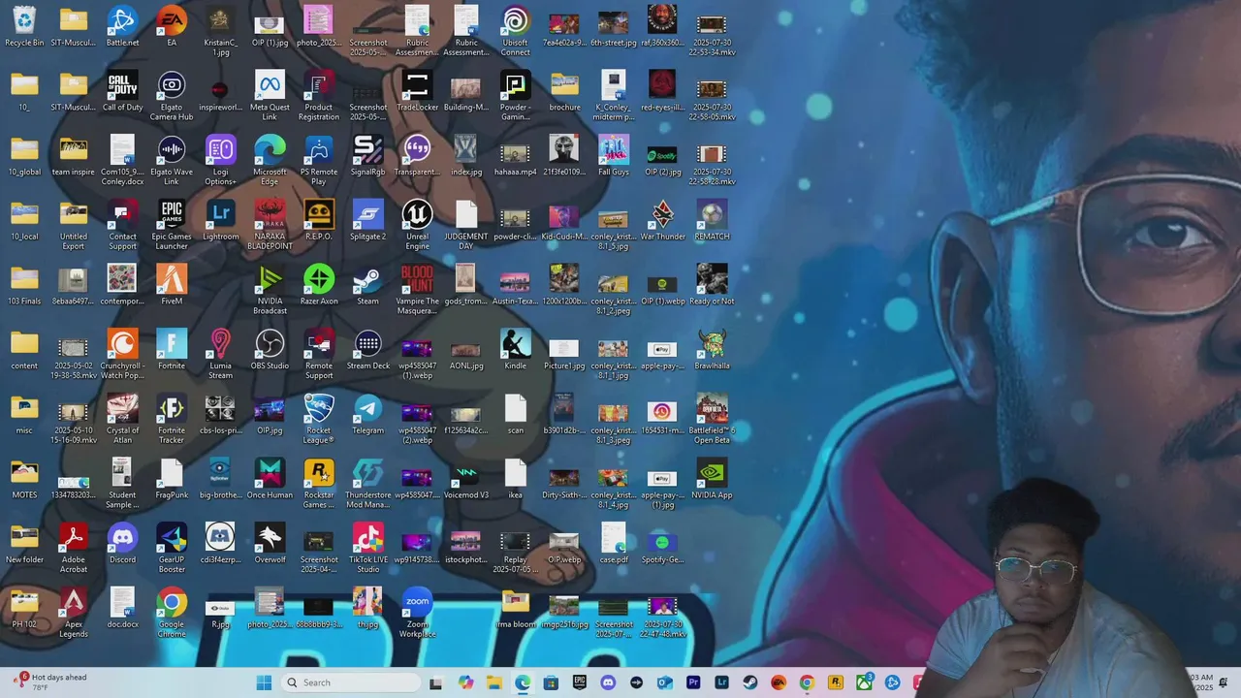
Task: Launch NARAKA BLADEPOINT from desktop
Action: pos(270,225)
